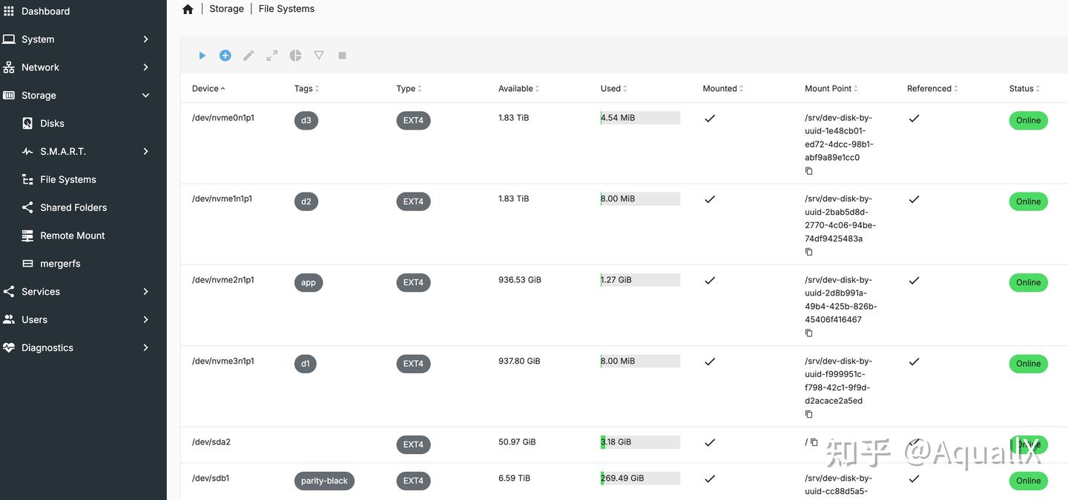Click the Services share icon in sidebar
This screenshot has height=500, width=1068.
(x=9, y=292)
